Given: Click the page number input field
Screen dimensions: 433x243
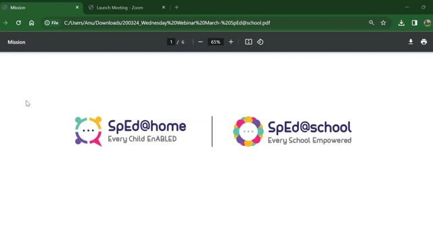Looking at the screenshot, I should coord(171,42).
